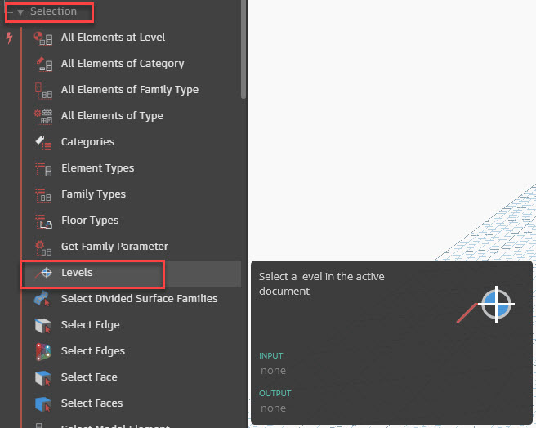This screenshot has width=536, height=428.
Task: Click the Element Types node icon
Action: pos(43,169)
